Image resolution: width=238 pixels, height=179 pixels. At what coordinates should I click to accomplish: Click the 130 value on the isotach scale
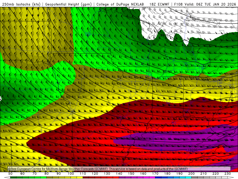[x=107, y=174]
